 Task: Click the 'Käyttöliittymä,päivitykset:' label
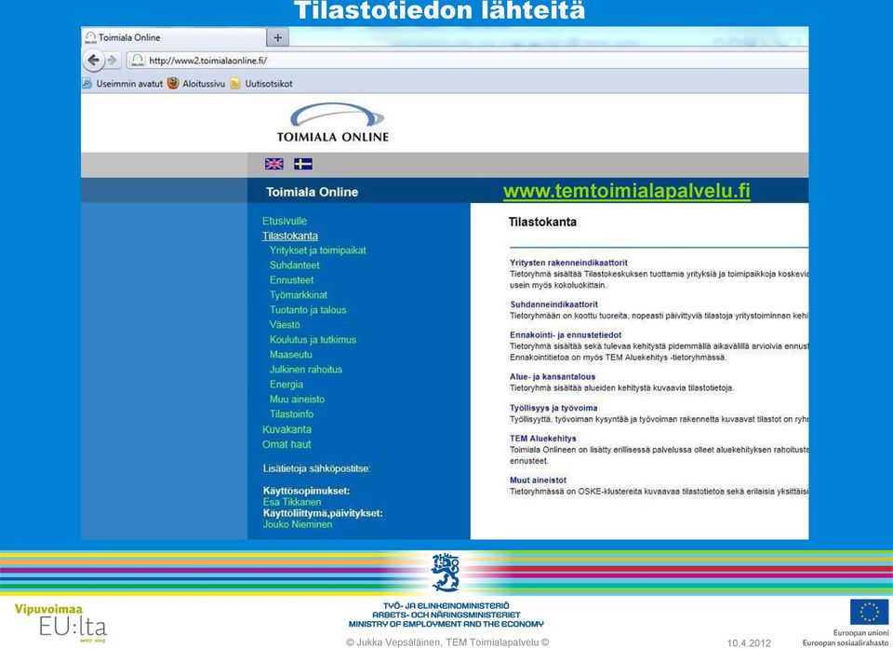tap(323, 513)
